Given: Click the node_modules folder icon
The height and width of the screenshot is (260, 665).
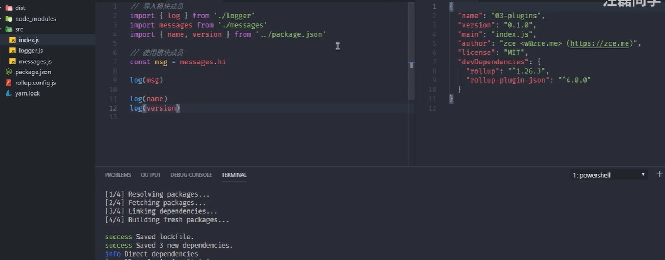Looking at the screenshot, I should (9, 18).
